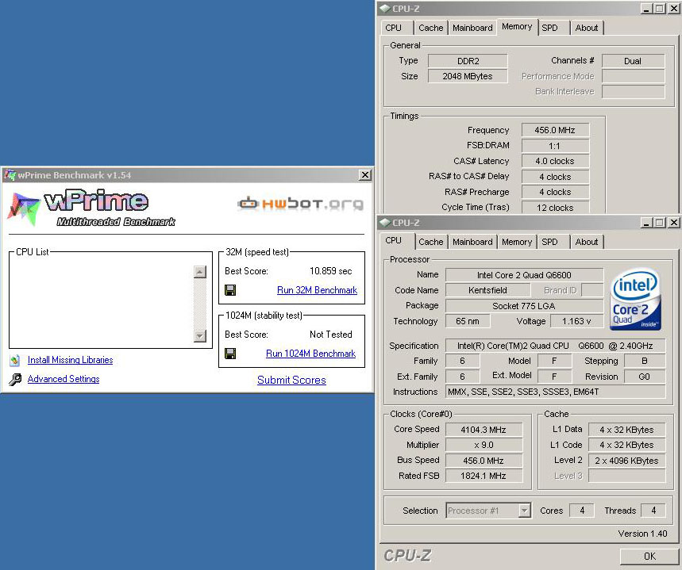Minimize the upper CPU-Z Memory window

(647, 8)
